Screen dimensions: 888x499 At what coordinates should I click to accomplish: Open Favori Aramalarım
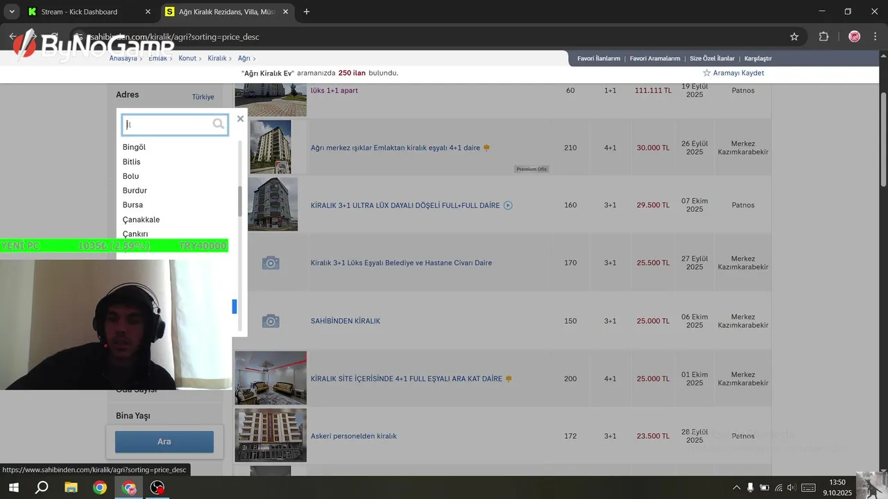click(x=655, y=59)
